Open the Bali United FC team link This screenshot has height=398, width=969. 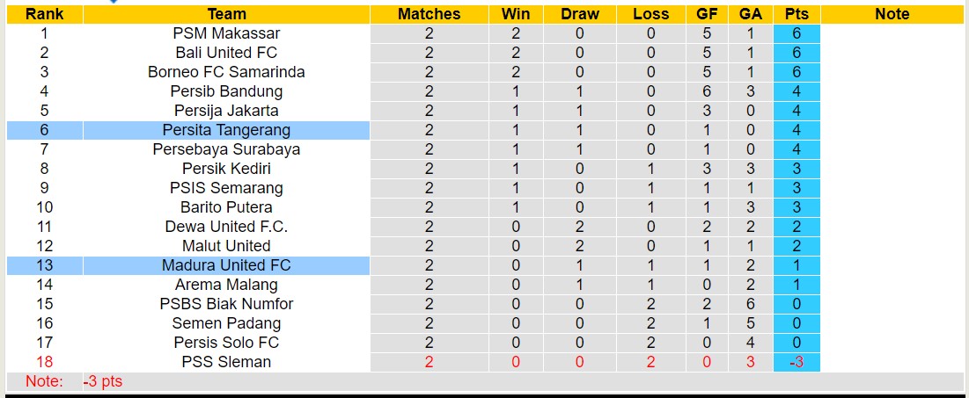(x=226, y=53)
